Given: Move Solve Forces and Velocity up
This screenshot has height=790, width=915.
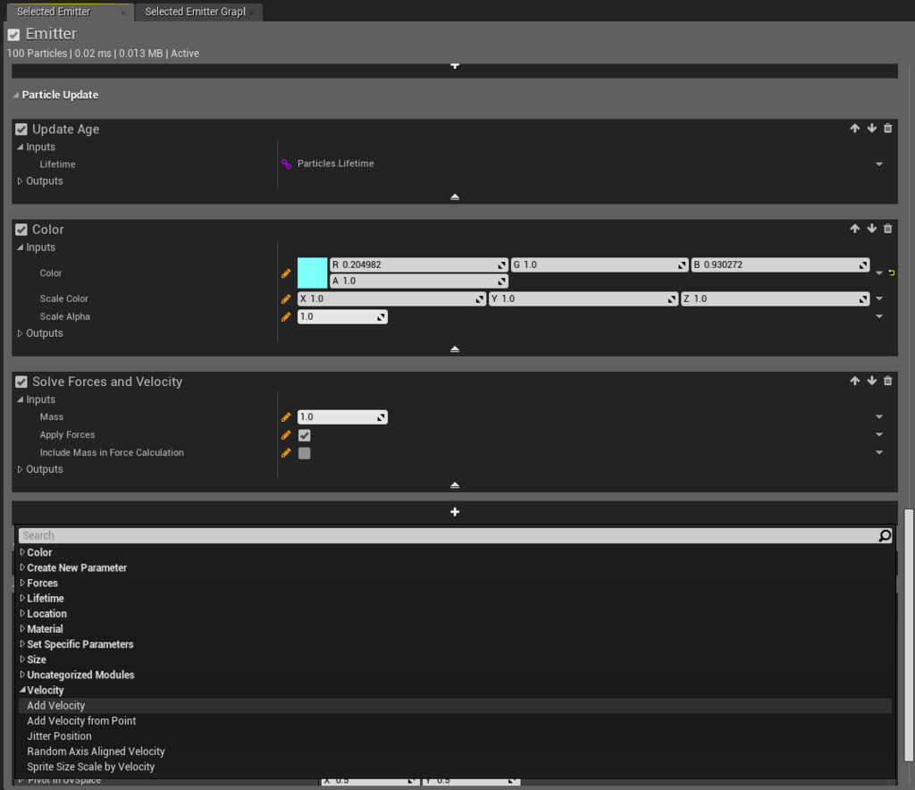Looking at the screenshot, I should (x=854, y=381).
